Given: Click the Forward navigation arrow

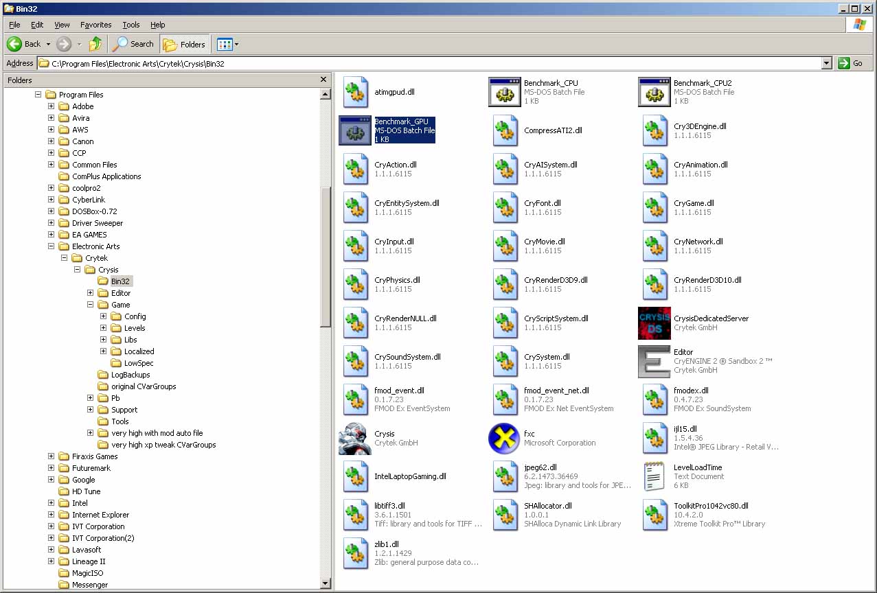Looking at the screenshot, I should (64, 44).
